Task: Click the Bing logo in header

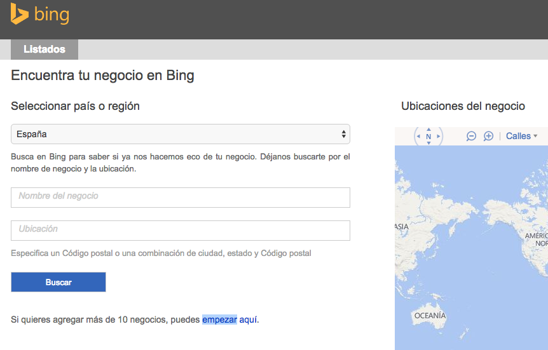Action: pyautogui.click(x=40, y=14)
